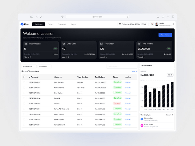Reload the page with the browser refresh icon
This screenshot has height=146, width=195.
(127, 17)
